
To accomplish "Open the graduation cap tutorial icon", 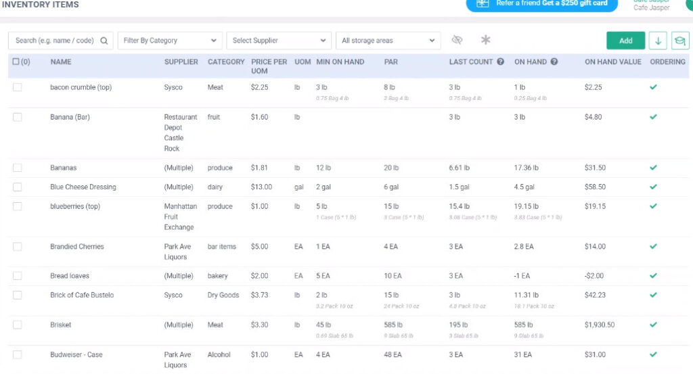I will [x=680, y=41].
